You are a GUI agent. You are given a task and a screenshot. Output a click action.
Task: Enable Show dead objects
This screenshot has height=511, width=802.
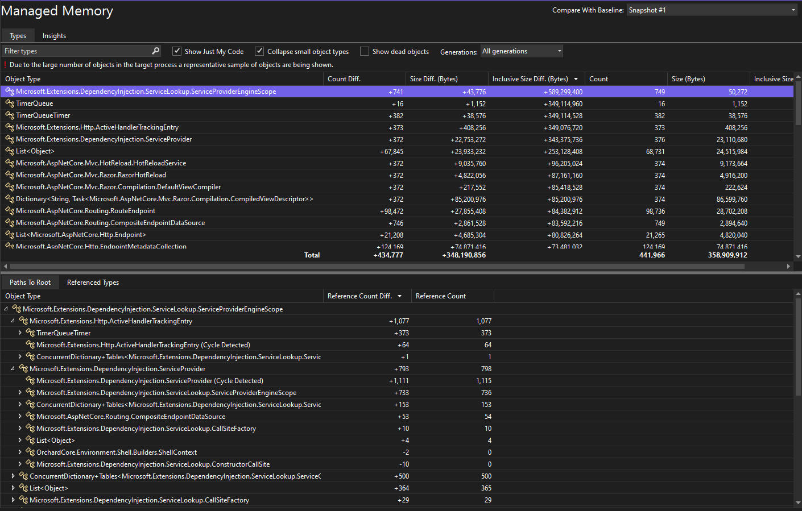(x=364, y=51)
